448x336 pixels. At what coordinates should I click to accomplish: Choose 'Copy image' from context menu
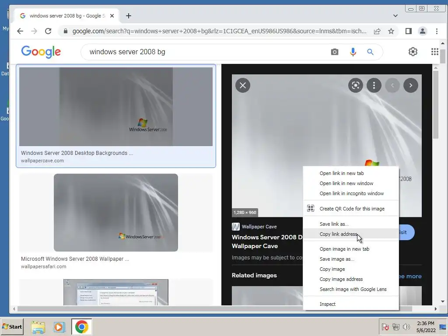point(351,269)
